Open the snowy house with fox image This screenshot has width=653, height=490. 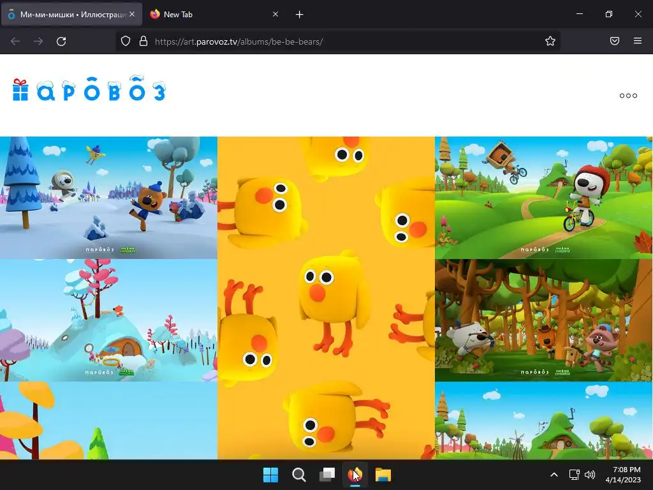(108, 320)
